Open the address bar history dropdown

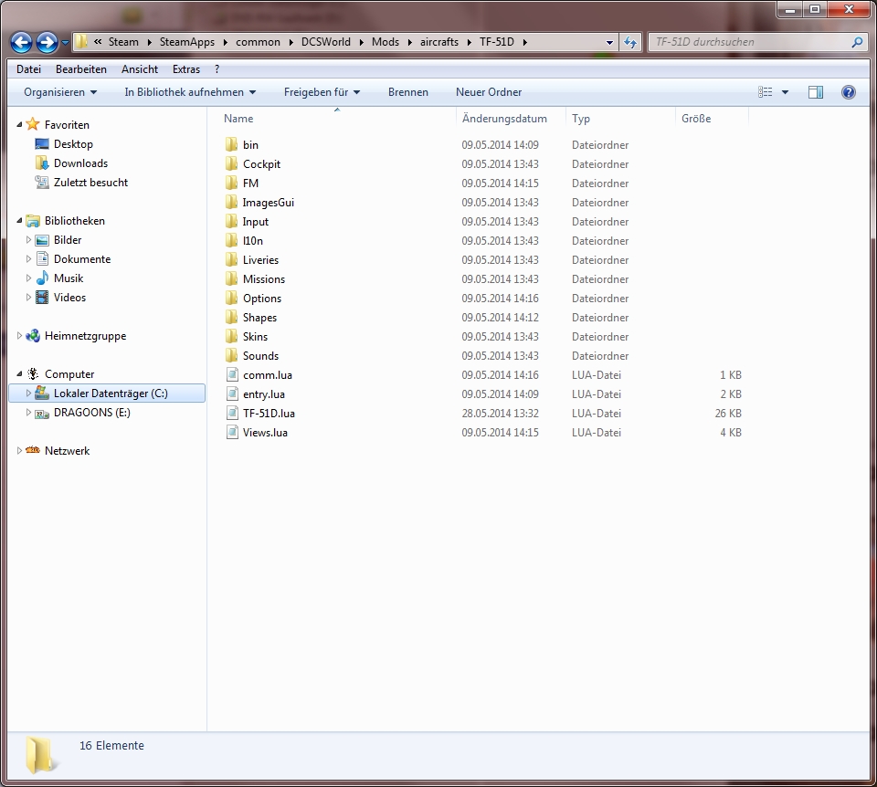click(x=609, y=43)
